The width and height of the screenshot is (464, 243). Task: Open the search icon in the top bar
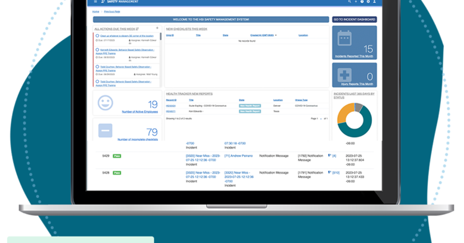point(349,2)
